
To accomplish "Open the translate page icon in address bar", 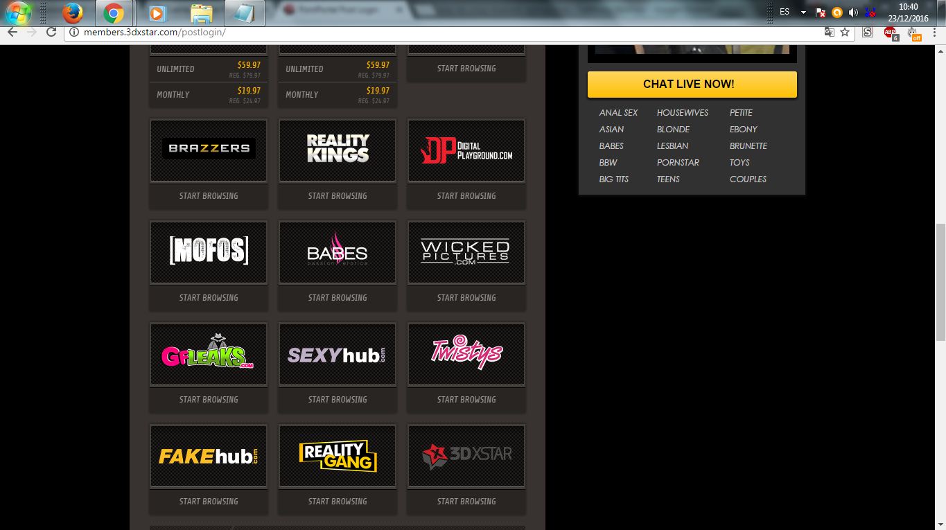I will [x=829, y=33].
